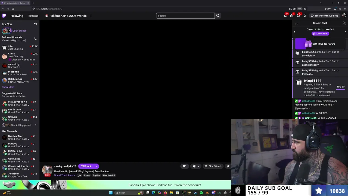Go back in browser history
This screenshot has width=348, height=196.
tap(3, 9)
